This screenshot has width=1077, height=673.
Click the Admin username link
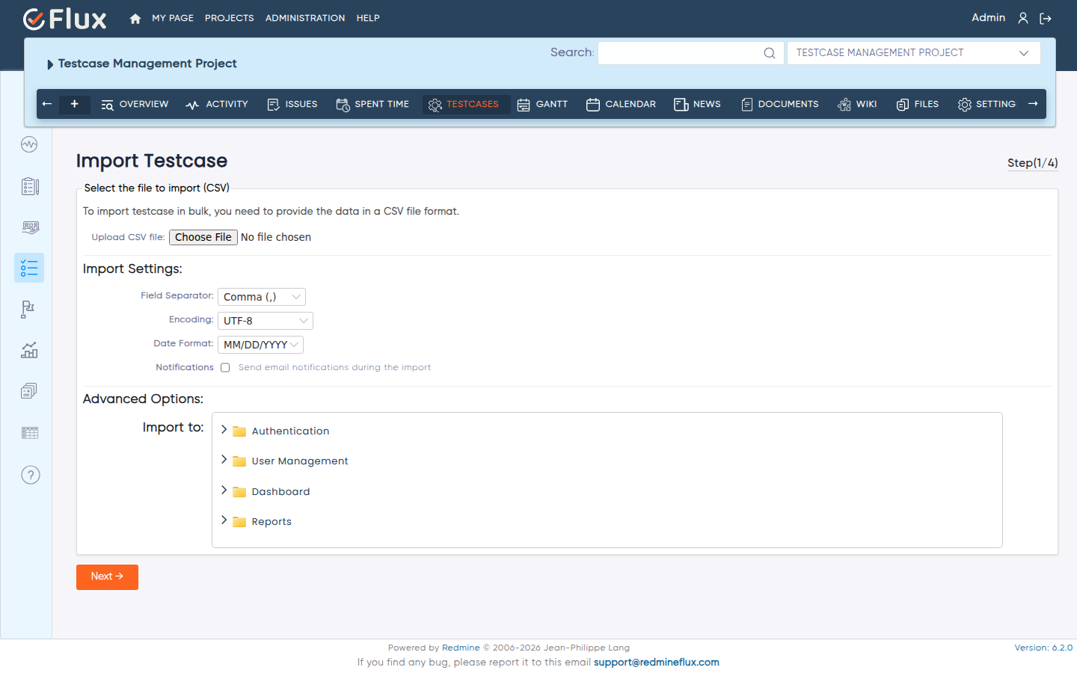click(x=988, y=18)
